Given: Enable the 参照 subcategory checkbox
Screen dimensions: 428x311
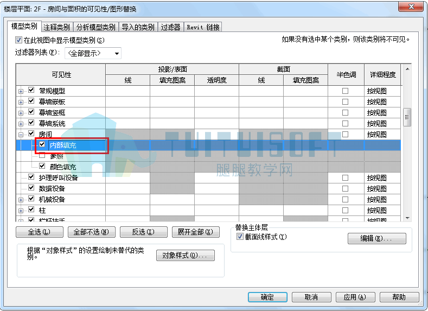Looking at the screenshot, I should coord(42,155).
